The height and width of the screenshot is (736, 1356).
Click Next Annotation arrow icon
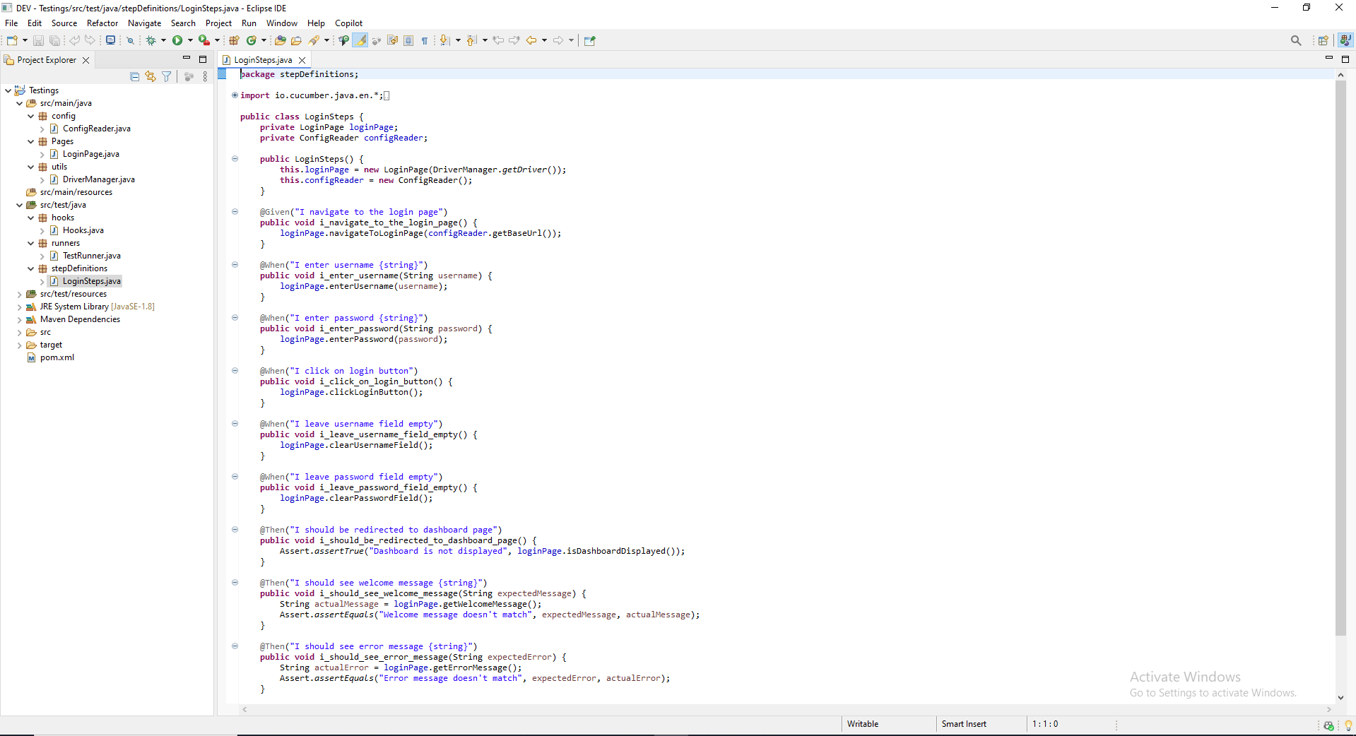(444, 40)
